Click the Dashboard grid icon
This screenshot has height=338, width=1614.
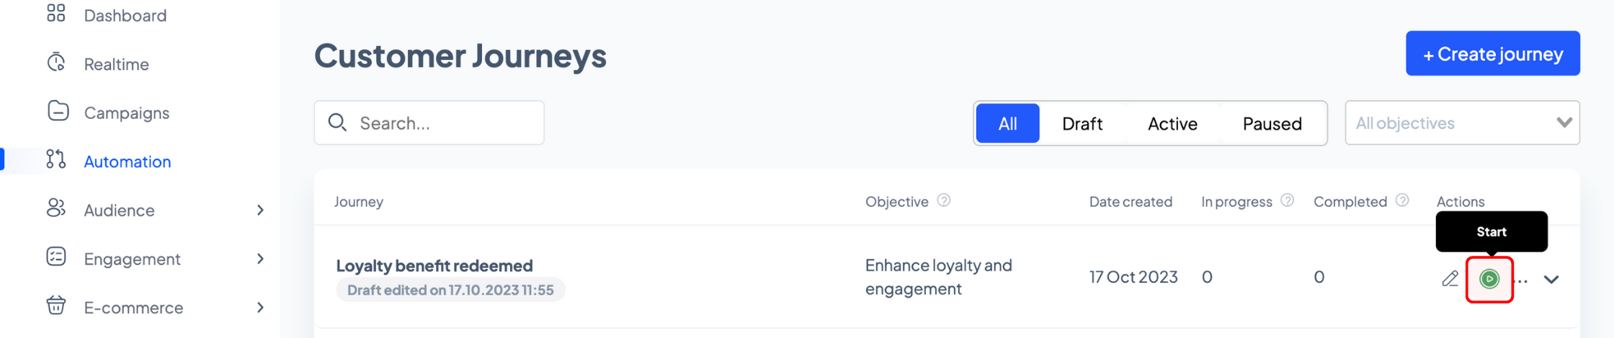point(56,14)
